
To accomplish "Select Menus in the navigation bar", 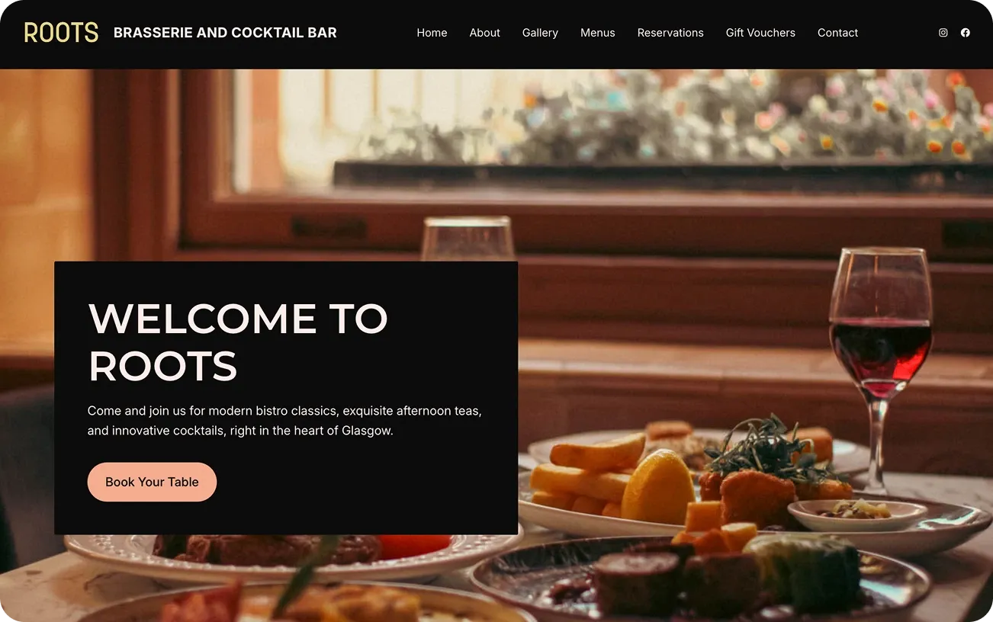I will (598, 33).
